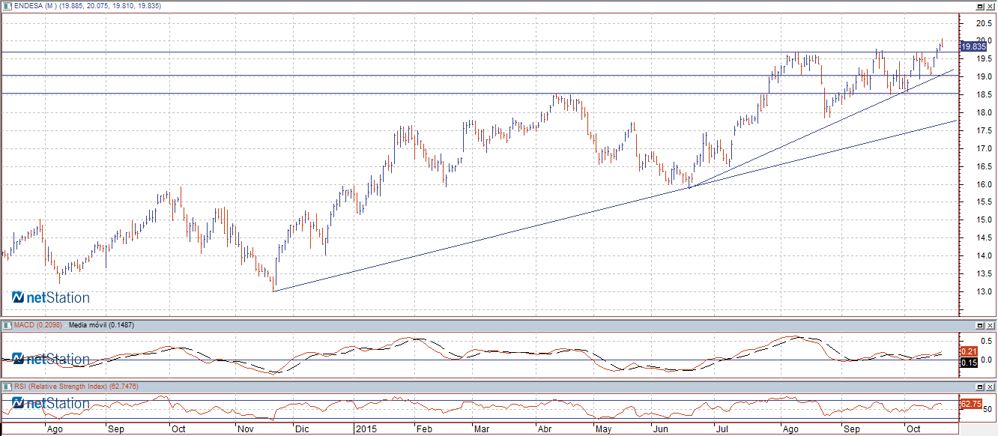Maximize the RSI indicator panel

click(x=979, y=387)
